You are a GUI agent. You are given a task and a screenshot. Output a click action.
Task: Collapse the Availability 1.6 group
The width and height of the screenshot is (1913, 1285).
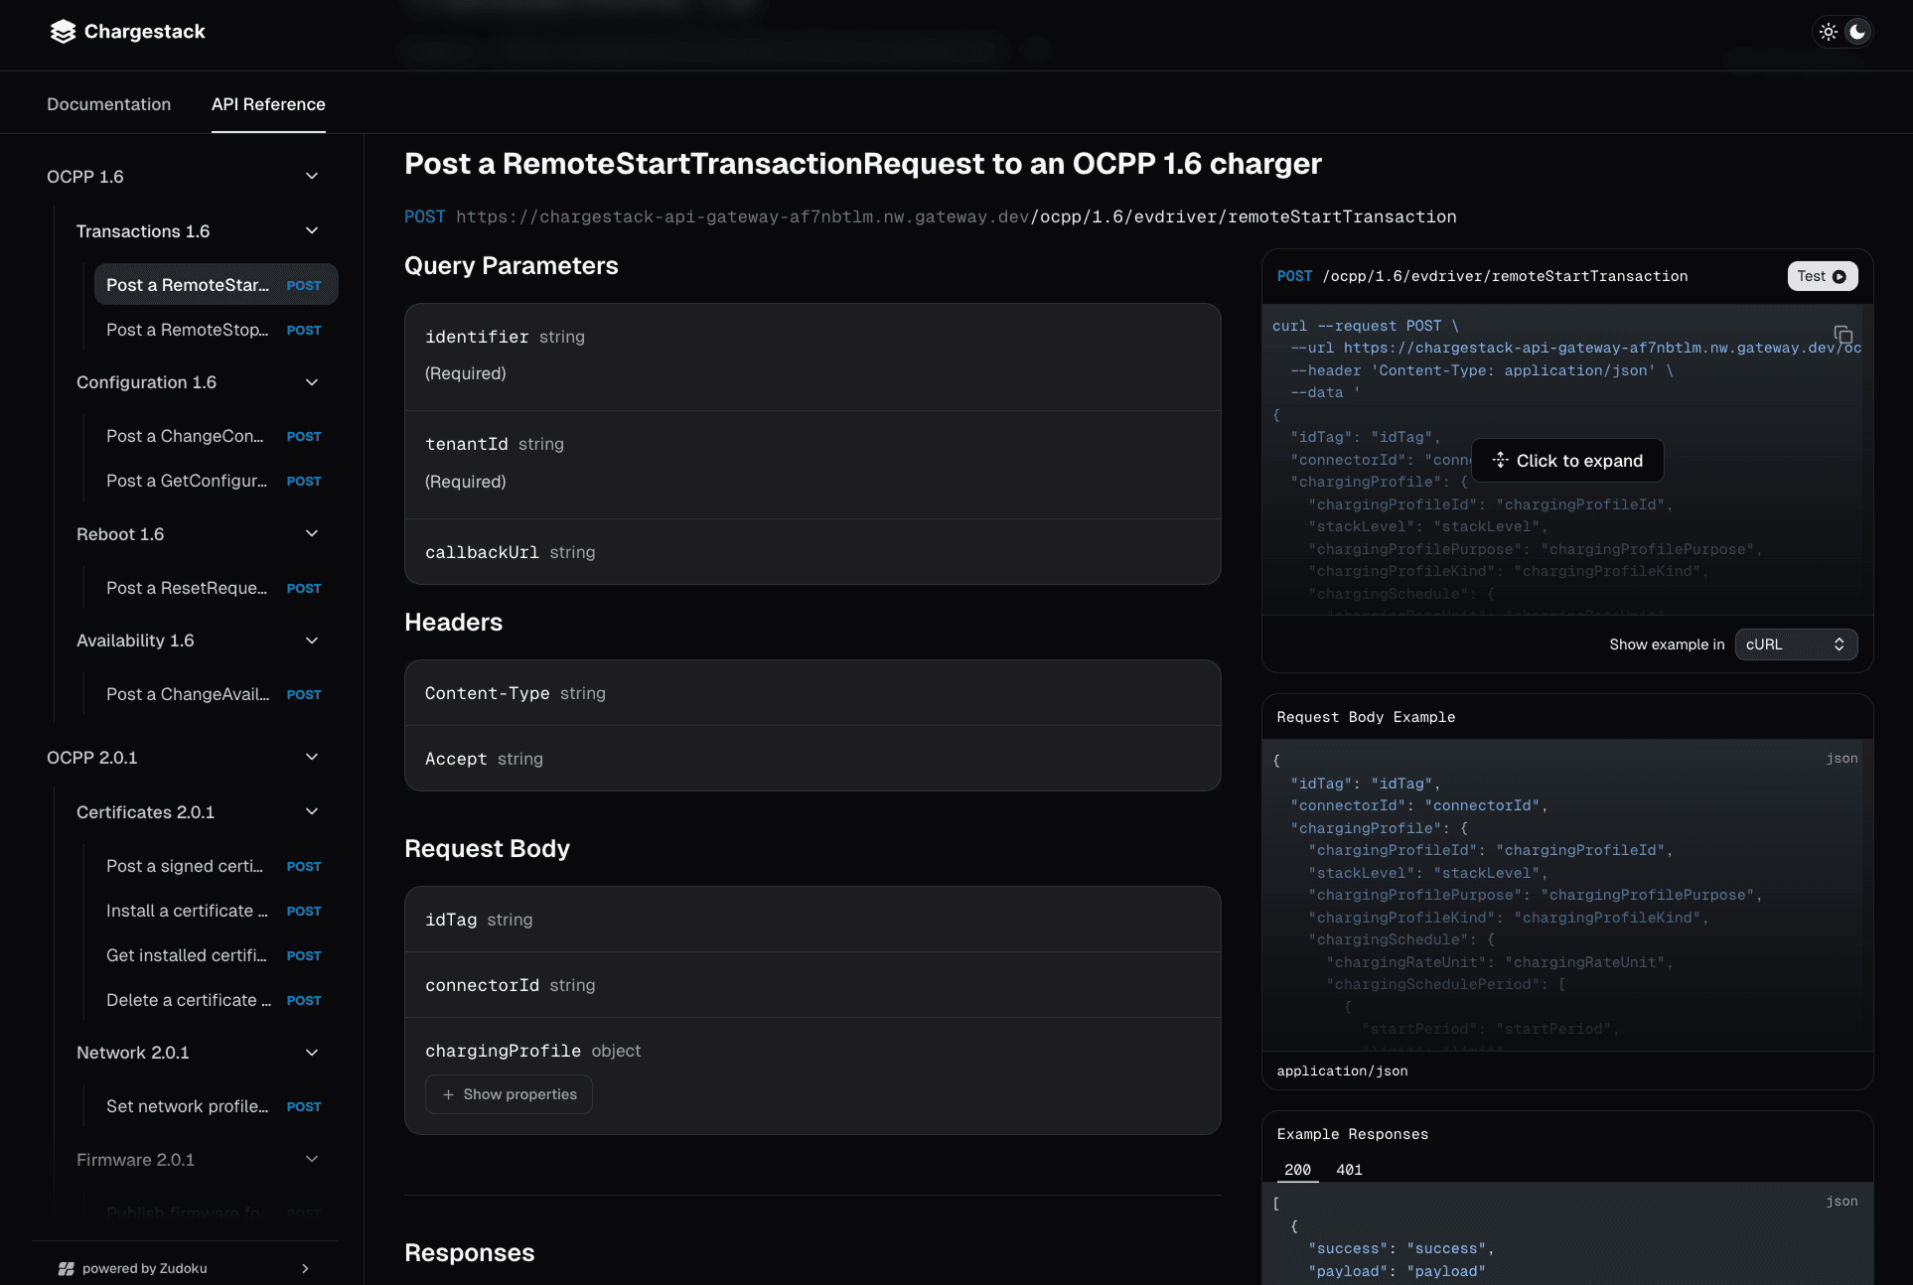click(x=312, y=641)
